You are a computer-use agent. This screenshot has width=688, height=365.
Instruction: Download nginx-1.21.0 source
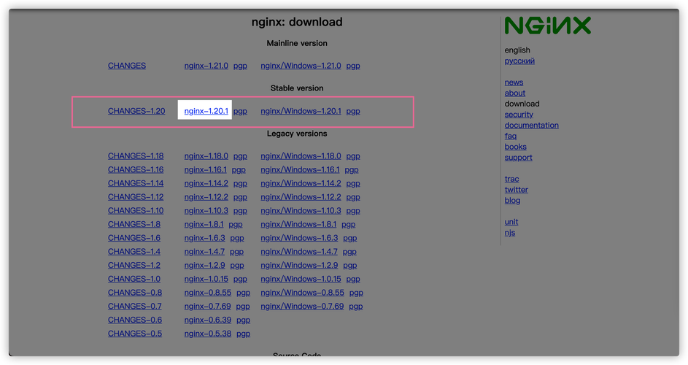[206, 66]
